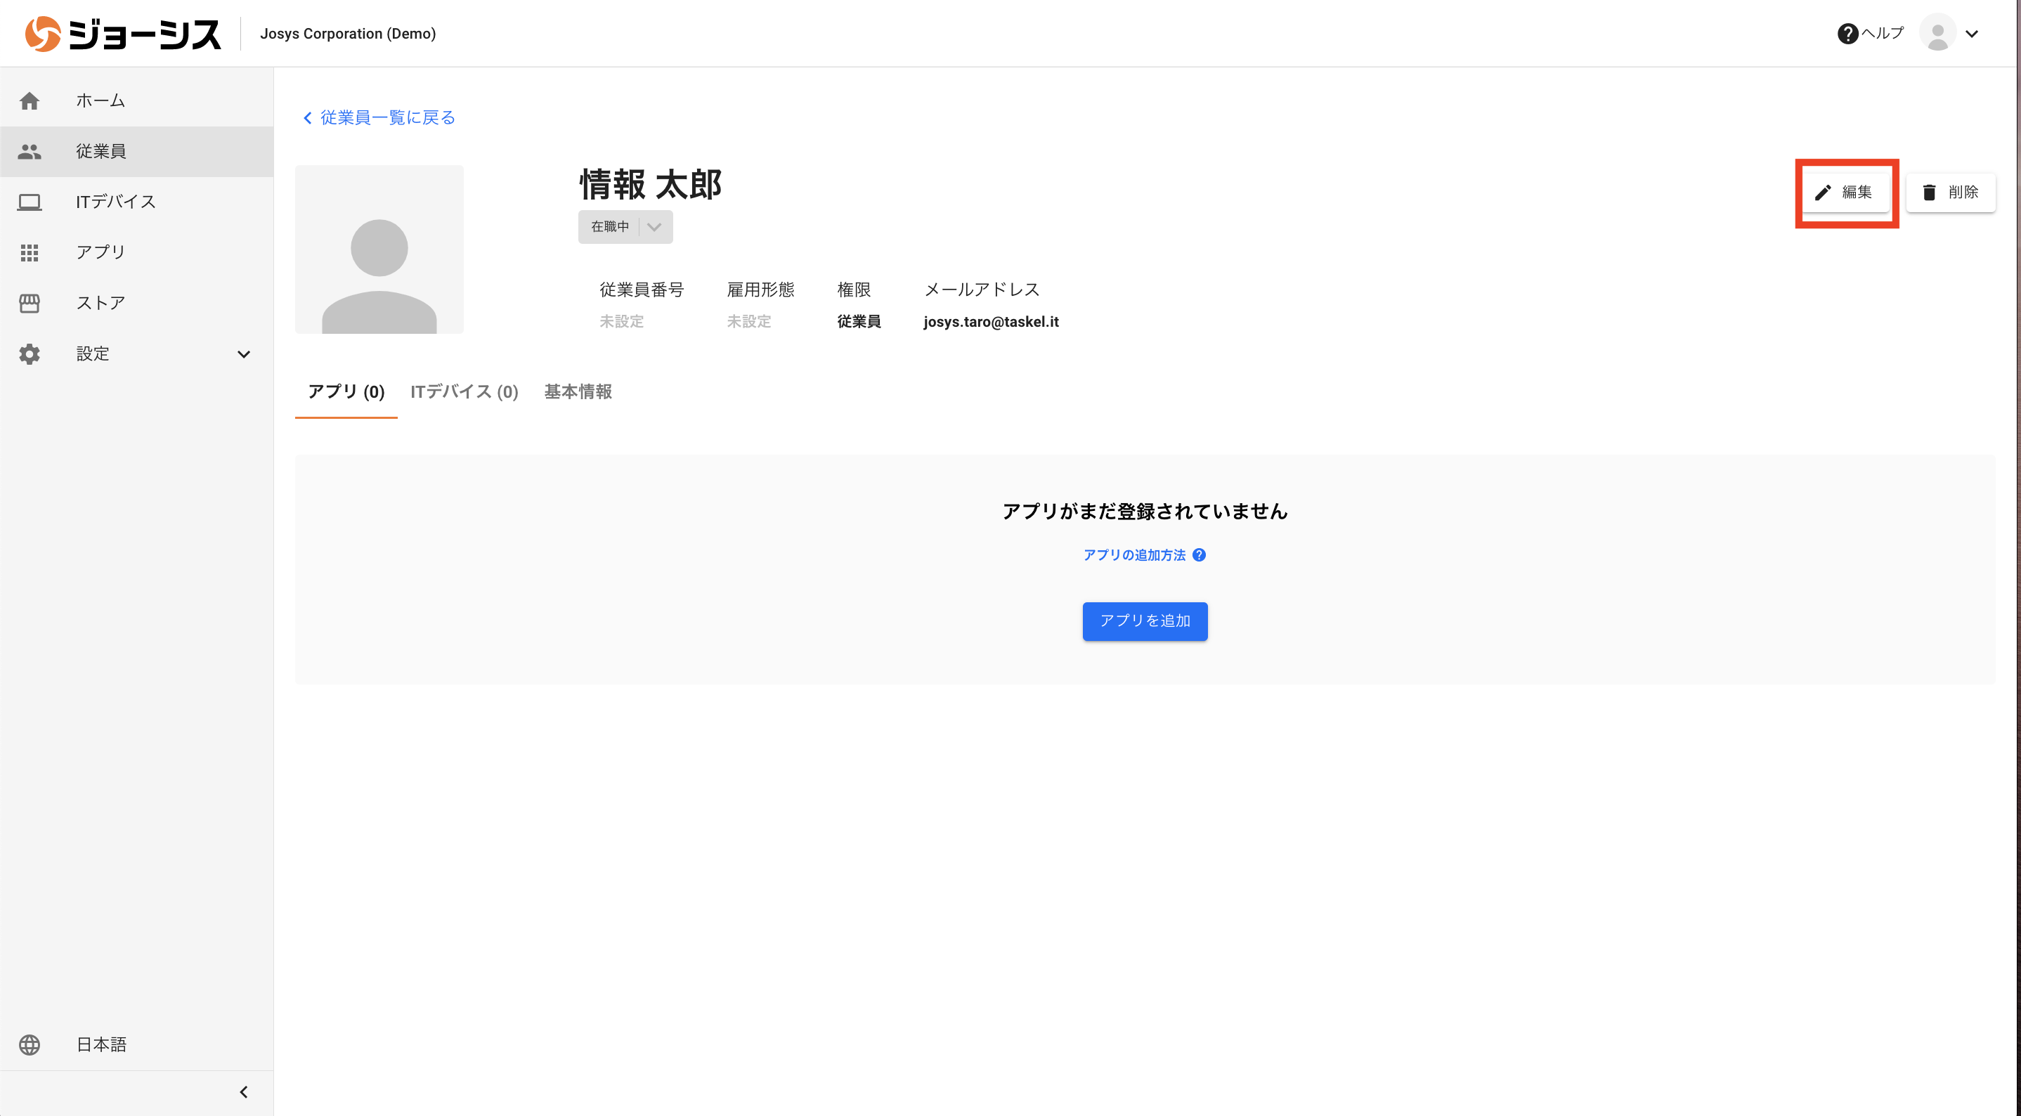Expand the 設定 menu chevron
Viewport: 2021px width, 1116px height.
tap(244, 354)
